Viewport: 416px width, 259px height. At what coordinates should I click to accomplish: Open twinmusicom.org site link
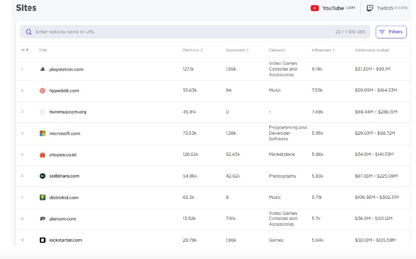tap(68, 112)
